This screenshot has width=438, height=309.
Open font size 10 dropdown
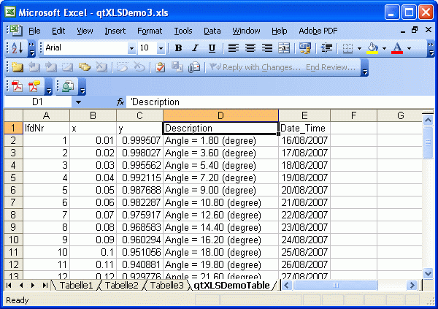[x=161, y=48]
